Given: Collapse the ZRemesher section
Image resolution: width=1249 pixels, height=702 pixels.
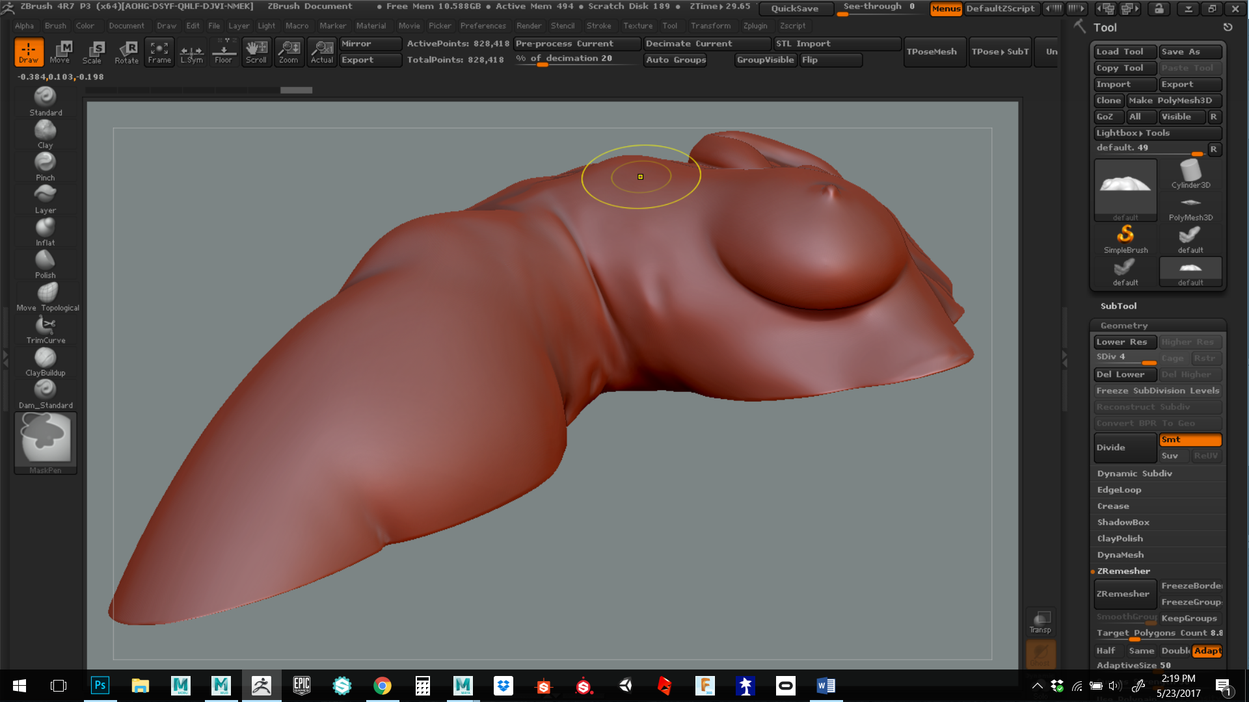Looking at the screenshot, I should [x=1123, y=571].
